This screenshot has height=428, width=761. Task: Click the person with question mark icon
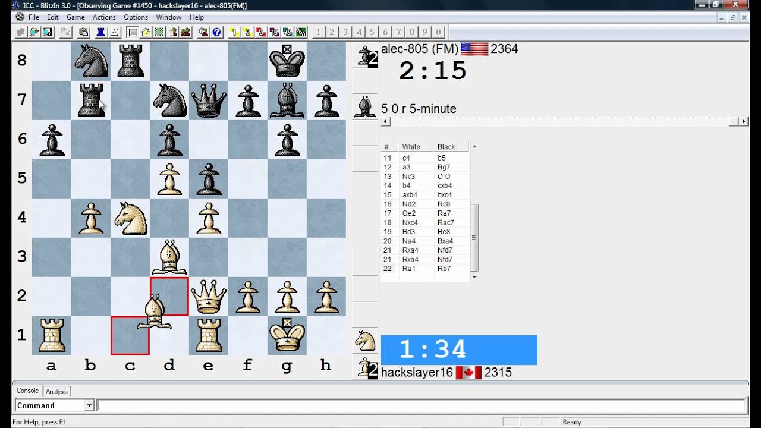203,32
